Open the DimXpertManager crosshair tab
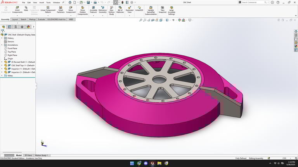This screenshot has width=298, height=167. pos(22,27)
